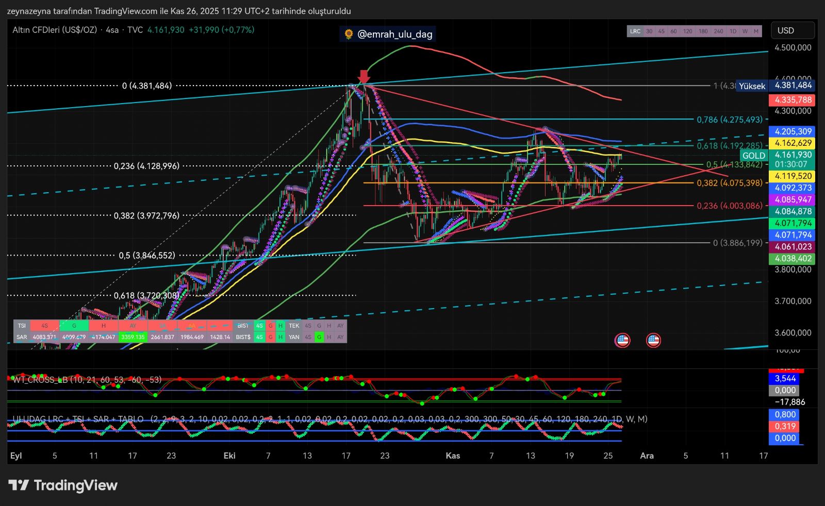
Task: Click the right US flag economic event icon
Action: [x=653, y=340]
